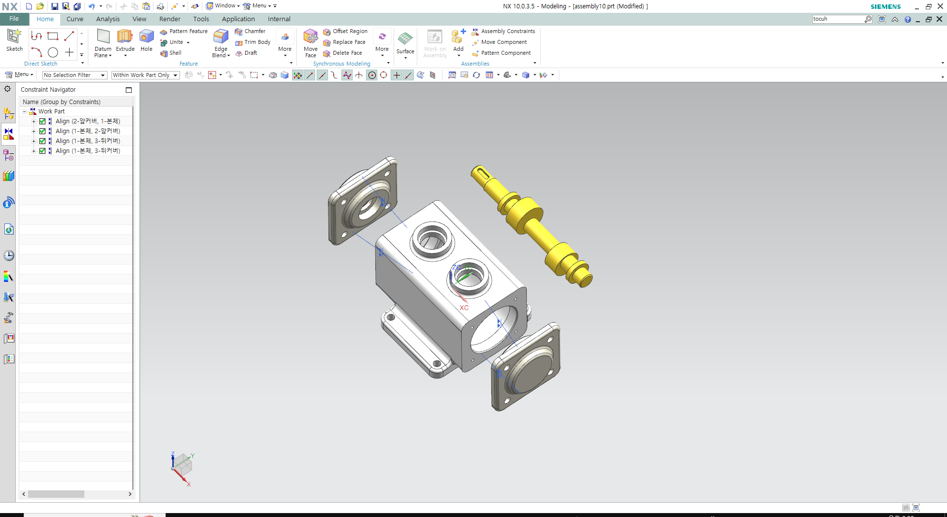Uncheck the Align (1-본체, 2-앞커버) constraint
The width and height of the screenshot is (947, 517).
[x=42, y=131]
